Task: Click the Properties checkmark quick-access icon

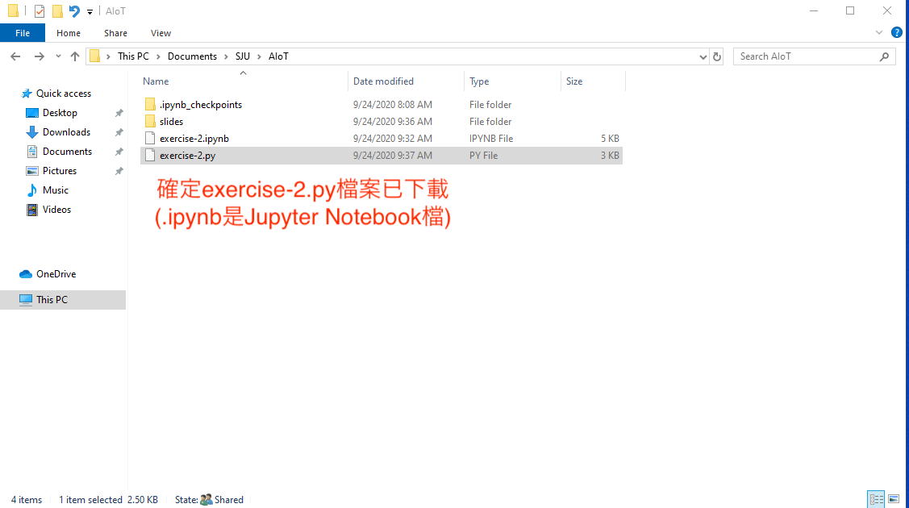Action: click(39, 11)
